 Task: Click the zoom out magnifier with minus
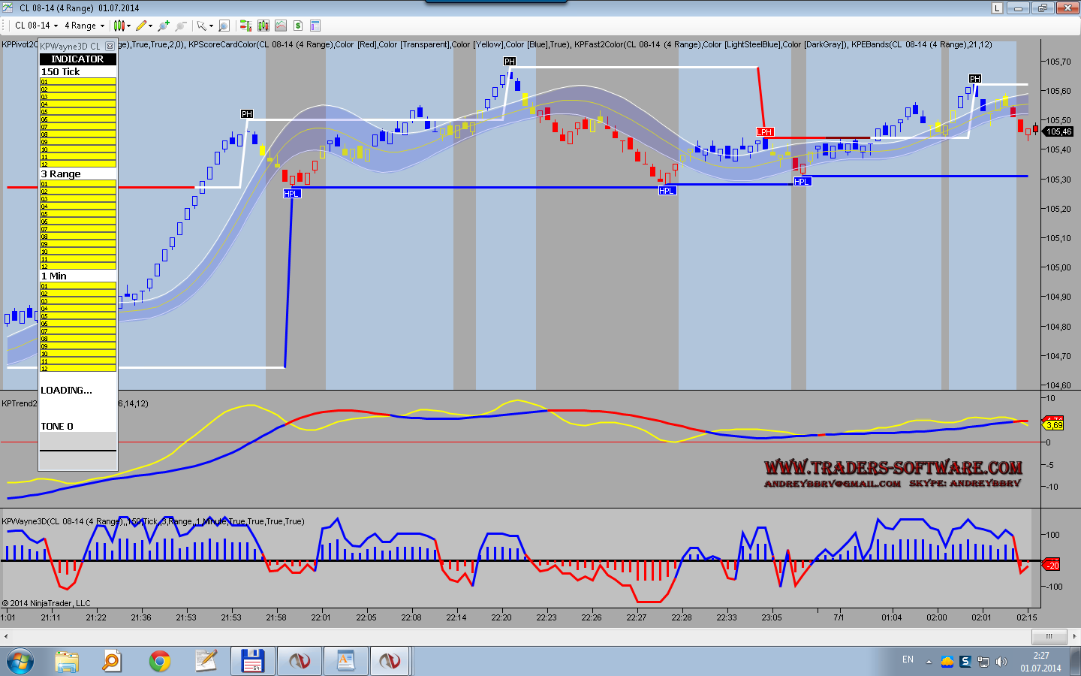coord(181,26)
